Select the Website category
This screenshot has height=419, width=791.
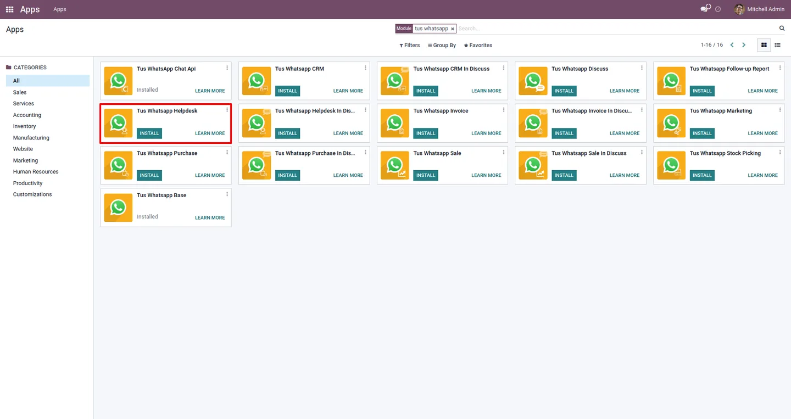point(48,149)
